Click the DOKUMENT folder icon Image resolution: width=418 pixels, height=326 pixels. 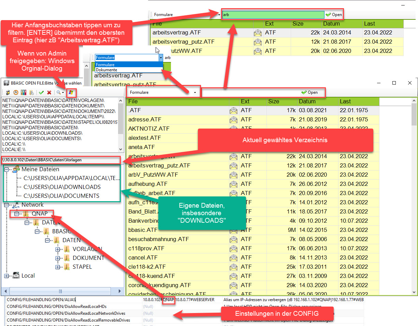[67, 258]
